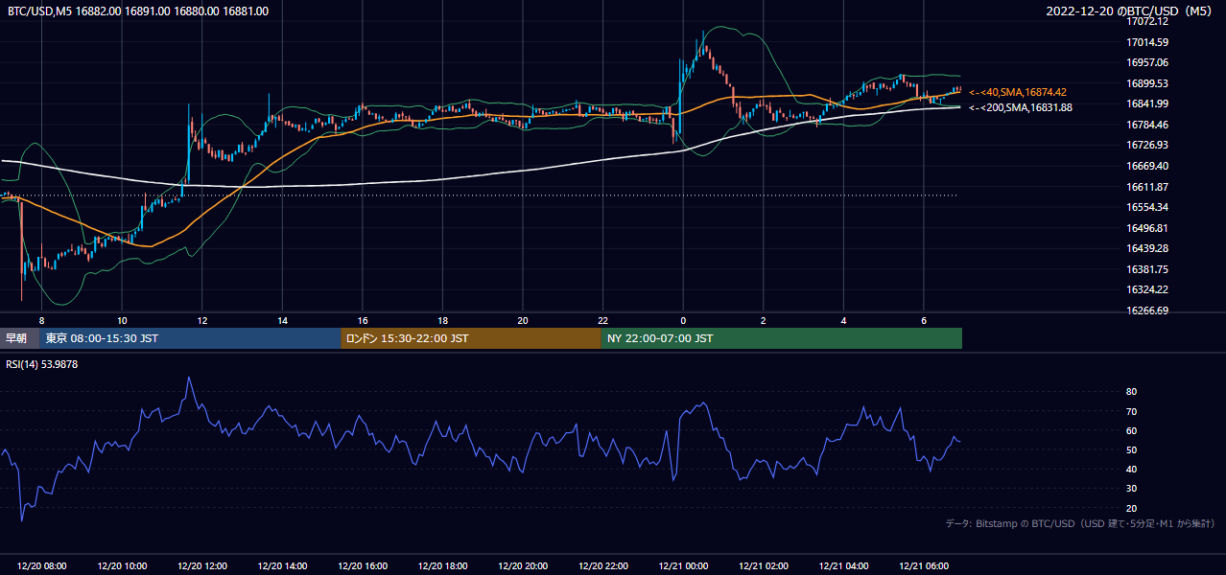Click RSI scale label 80
The width and height of the screenshot is (1226, 575).
(x=1131, y=392)
